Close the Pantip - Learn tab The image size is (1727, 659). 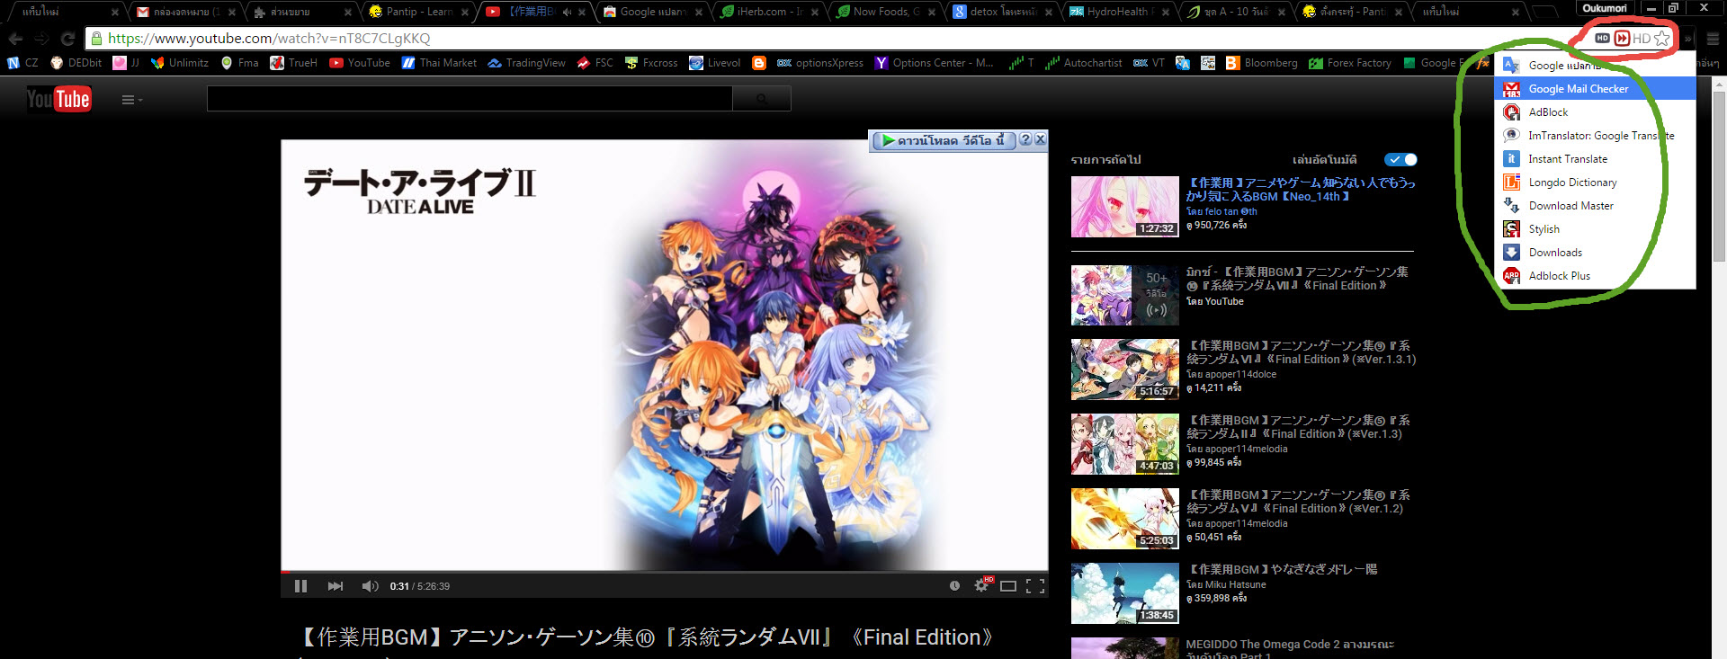(465, 13)
